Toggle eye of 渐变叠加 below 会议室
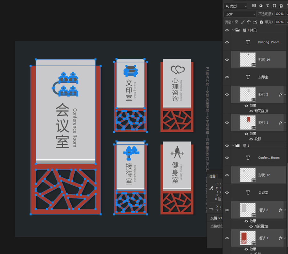This screenshot has height=254, width=288. [x=251, y=226]
